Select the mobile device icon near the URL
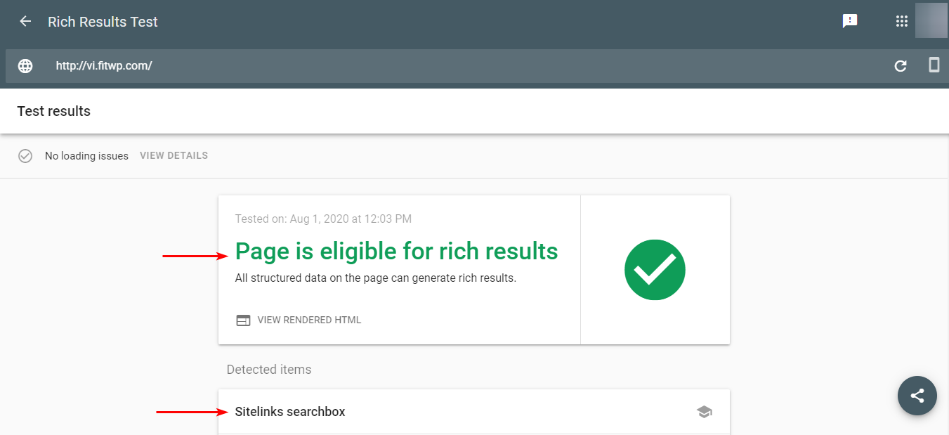949x435 pixels. coord(934,65)
